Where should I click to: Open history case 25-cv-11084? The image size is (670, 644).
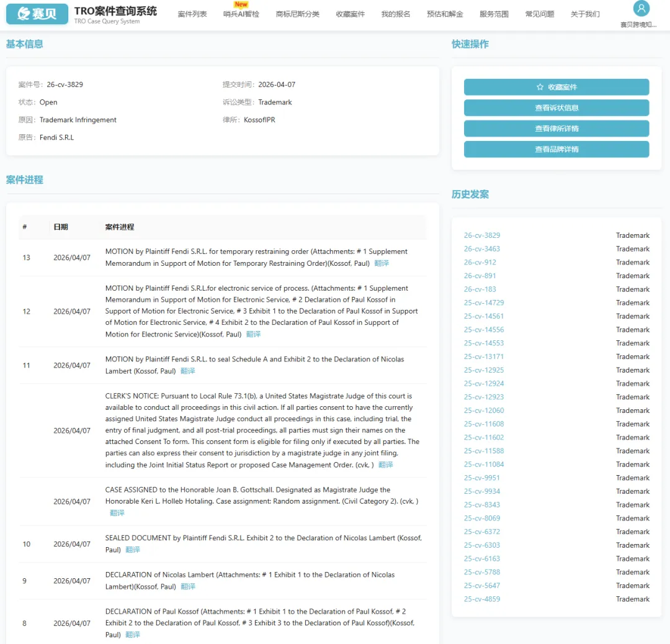point(484,465)
